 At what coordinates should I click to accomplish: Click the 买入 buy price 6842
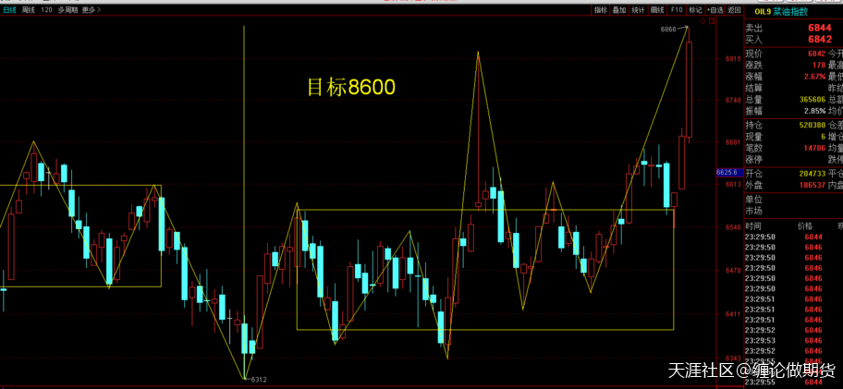818,39
